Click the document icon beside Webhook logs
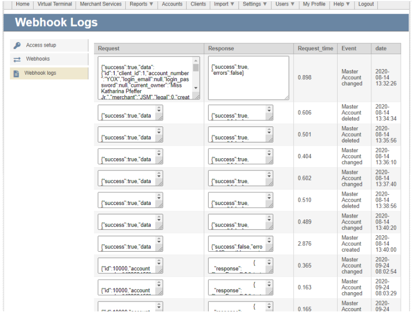The height and width of the screenshot is (317, 412). [x=16, y=74]
